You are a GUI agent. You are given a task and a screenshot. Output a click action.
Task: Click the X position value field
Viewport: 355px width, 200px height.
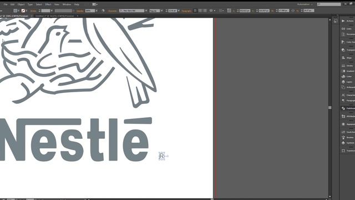pyautogui.click(x=245, y=11)
